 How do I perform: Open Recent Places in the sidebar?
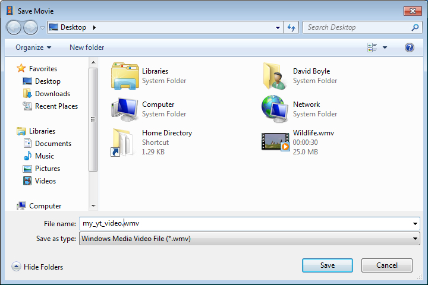(56, 106)
